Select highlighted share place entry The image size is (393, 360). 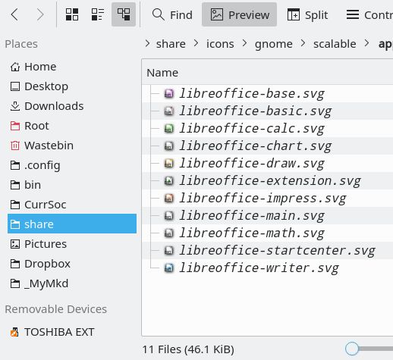(x=72, y=224)
